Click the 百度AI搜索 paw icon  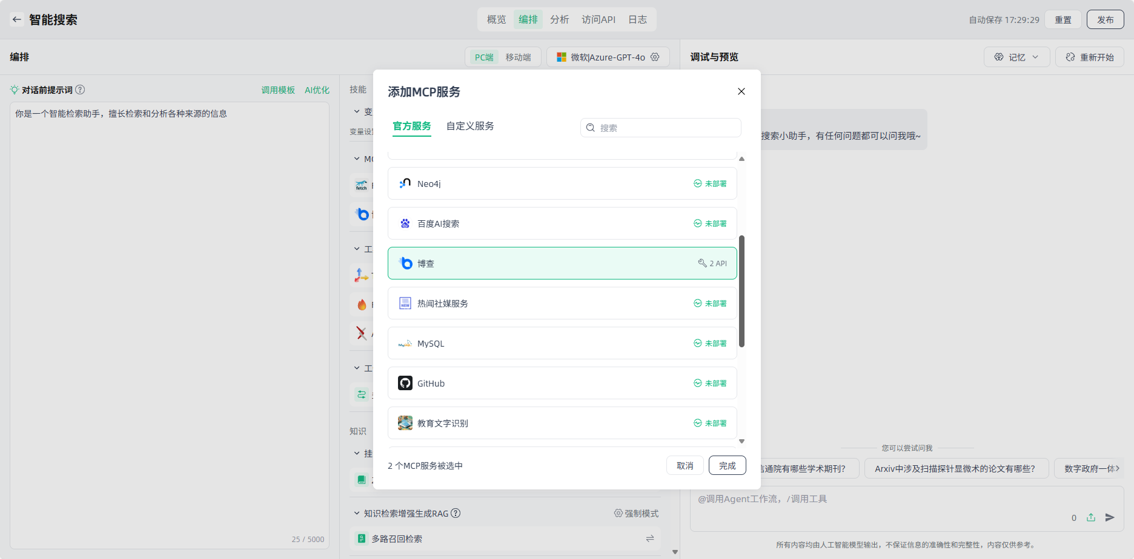pos(405,223)
